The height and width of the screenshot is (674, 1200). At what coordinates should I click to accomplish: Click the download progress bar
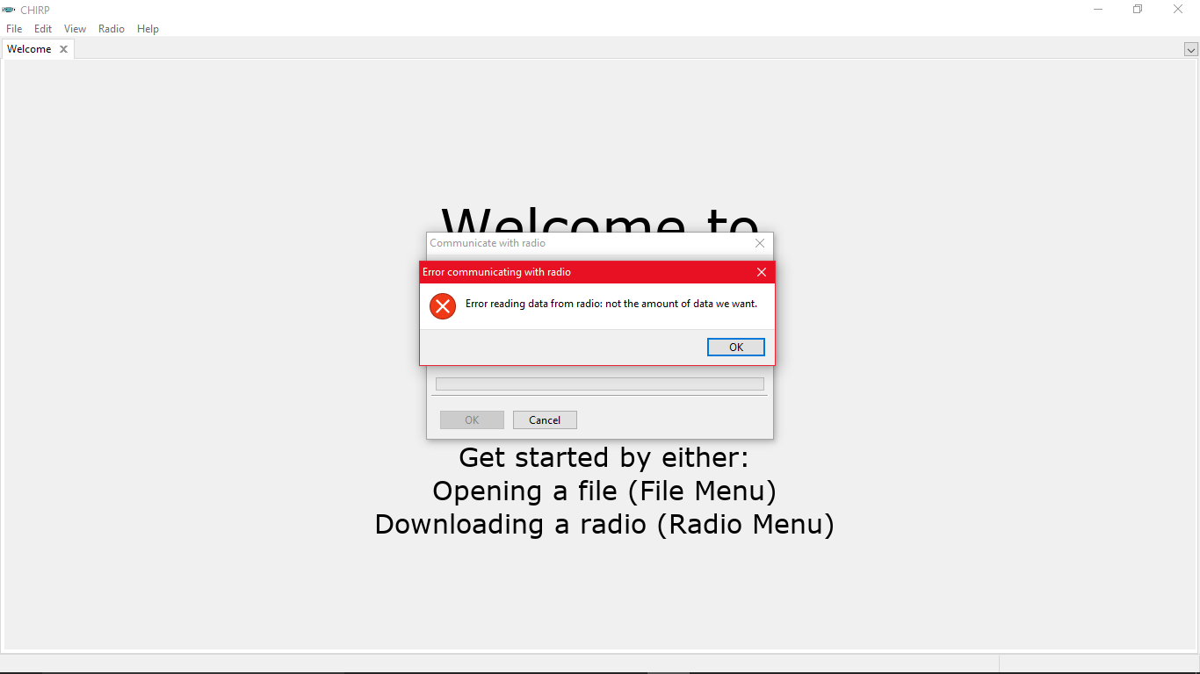pyautogui.click(x=600, y=384)
